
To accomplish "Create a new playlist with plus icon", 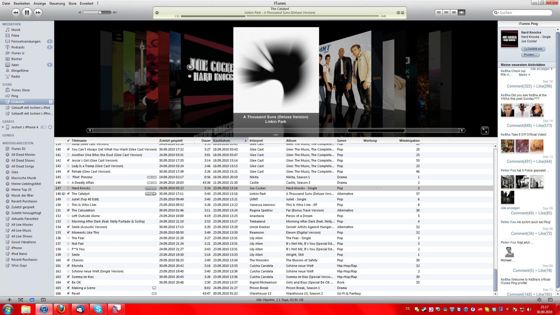I will coord(9,300).
